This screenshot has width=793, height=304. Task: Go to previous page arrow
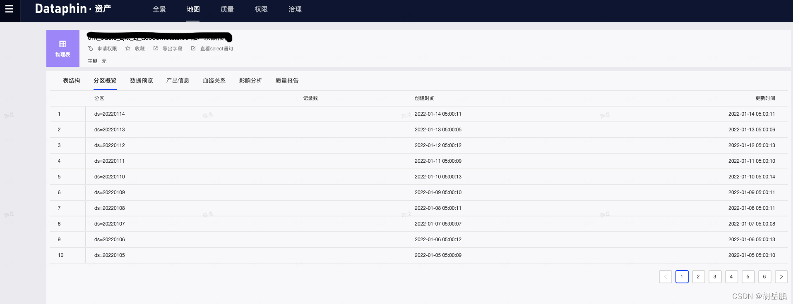click(x=665, y=277)
